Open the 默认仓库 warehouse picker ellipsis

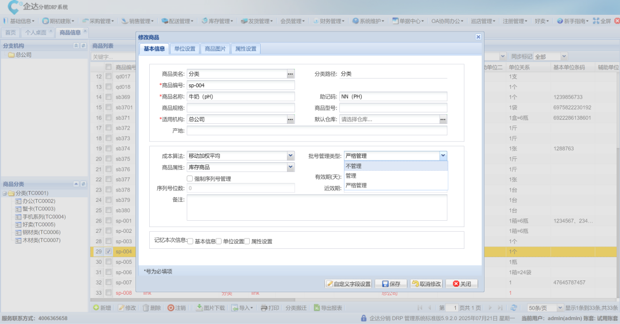point(443,119)
